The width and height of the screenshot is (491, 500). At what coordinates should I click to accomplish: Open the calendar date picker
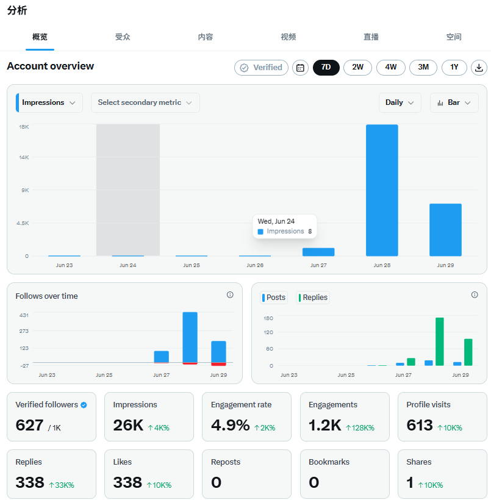coord(300,68)
